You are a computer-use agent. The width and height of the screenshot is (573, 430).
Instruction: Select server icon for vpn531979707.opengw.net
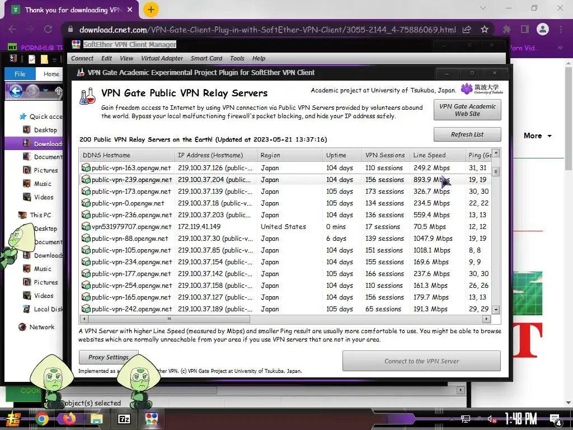(x=86, y=226)
